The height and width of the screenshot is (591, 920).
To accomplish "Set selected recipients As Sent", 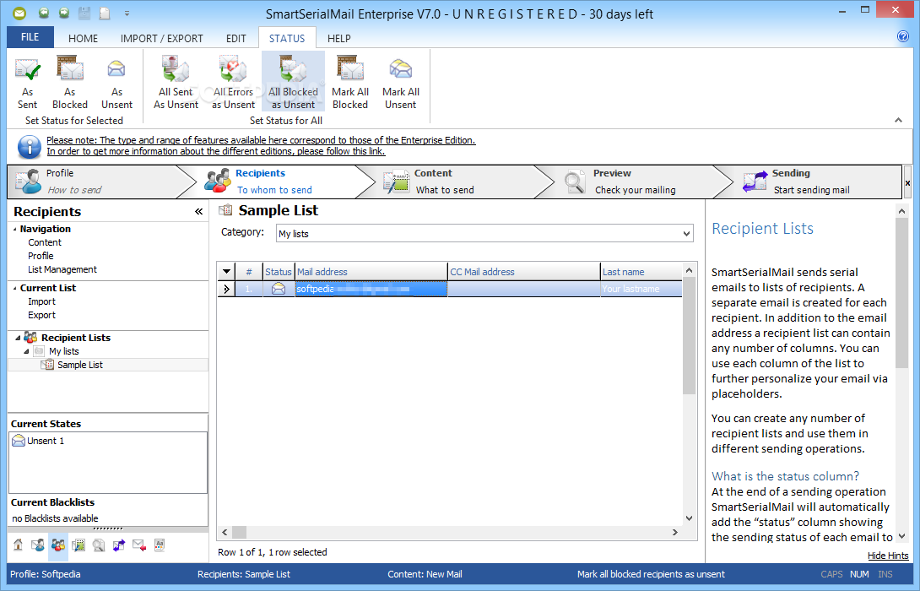I will click(x=27, y=83).
